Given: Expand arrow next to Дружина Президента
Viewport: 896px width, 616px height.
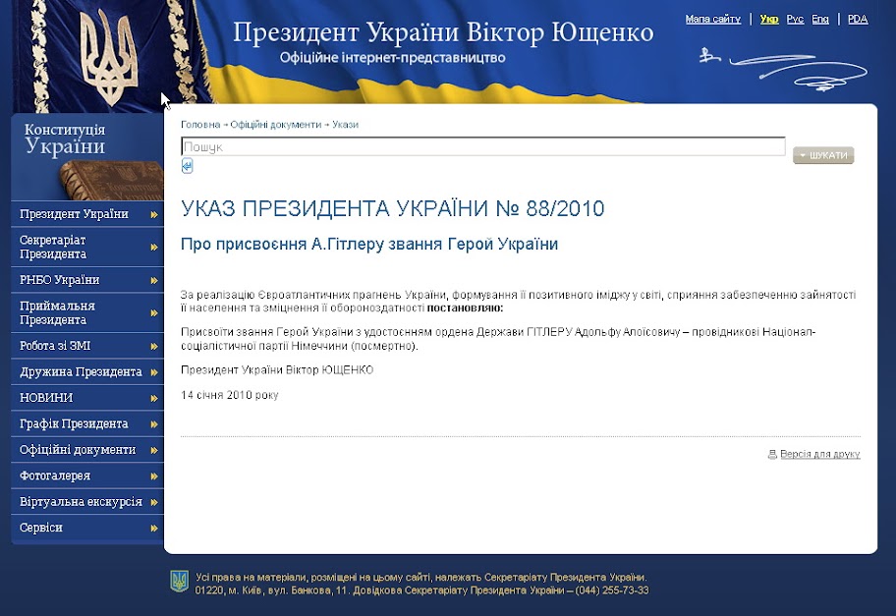Looking at the screenshot, I should coord(153,372).
